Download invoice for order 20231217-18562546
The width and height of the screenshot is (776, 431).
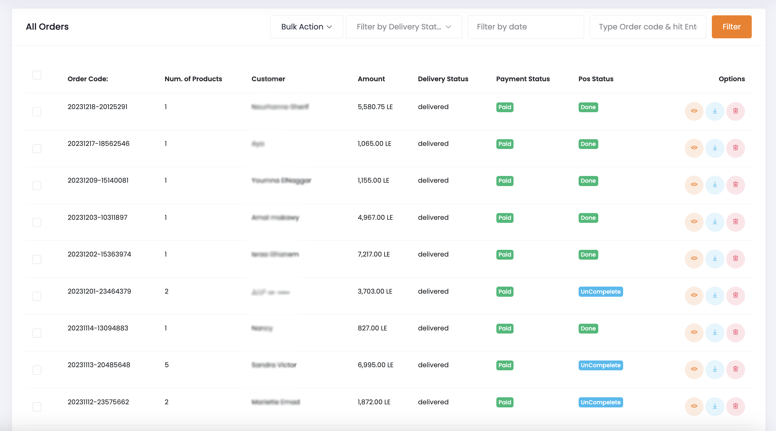[715, 148]
